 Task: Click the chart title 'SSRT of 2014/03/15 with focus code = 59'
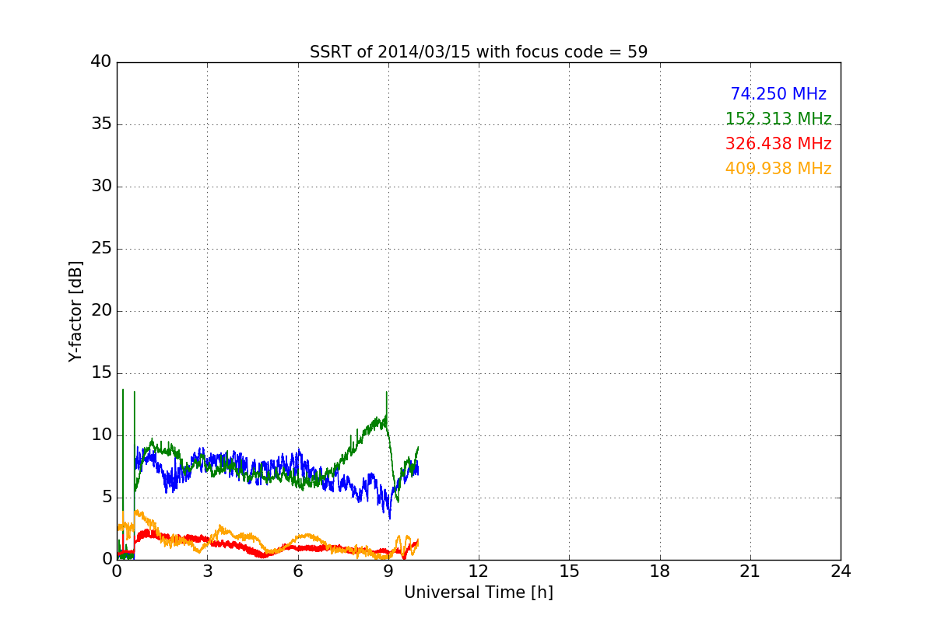pyautogui.click(x=479, y=52)
